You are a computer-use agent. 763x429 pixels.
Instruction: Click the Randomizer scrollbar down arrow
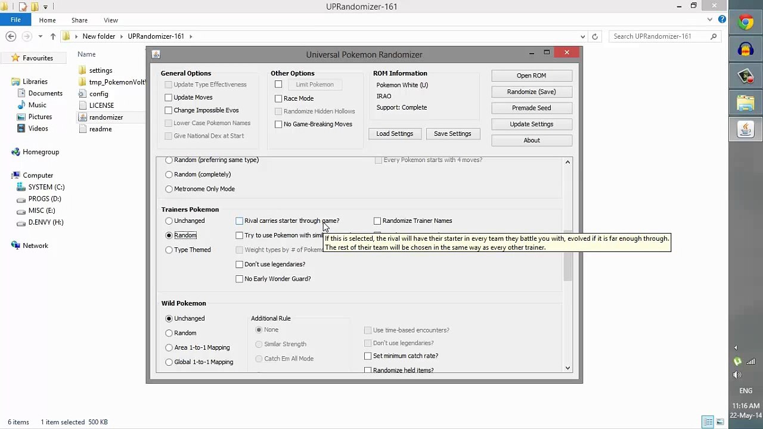tap(567, 368)
